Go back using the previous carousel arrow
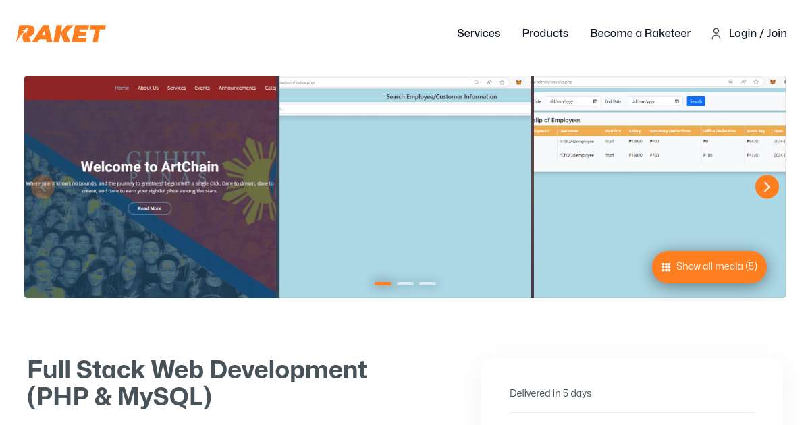Viewport: 810px width, 425px height. [x=43, y=187]
